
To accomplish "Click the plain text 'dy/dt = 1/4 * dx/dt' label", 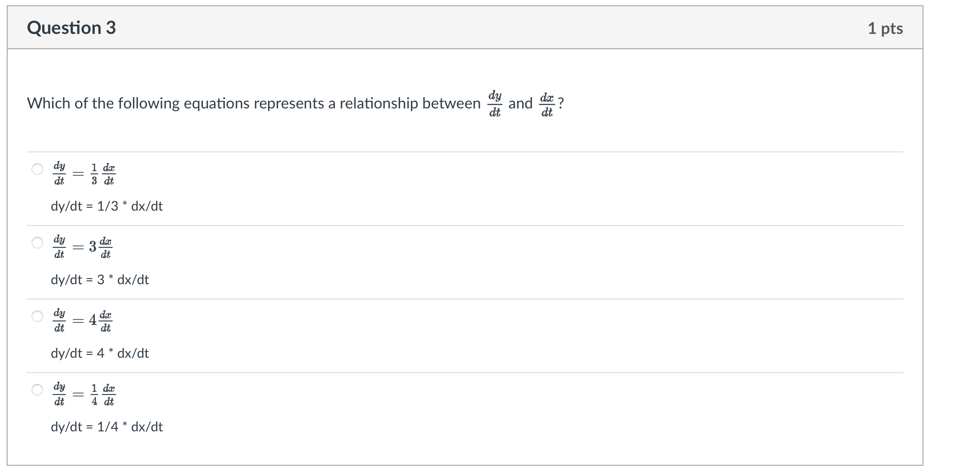I will pos(107,427).
